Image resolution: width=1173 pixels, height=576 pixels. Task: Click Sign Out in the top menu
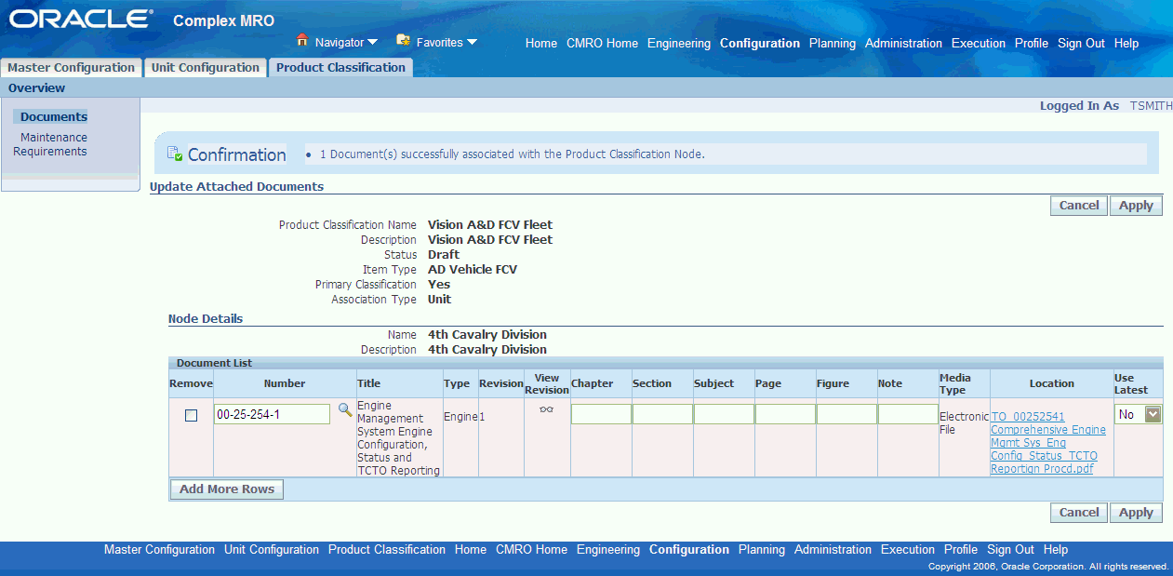pos(1081,44)
